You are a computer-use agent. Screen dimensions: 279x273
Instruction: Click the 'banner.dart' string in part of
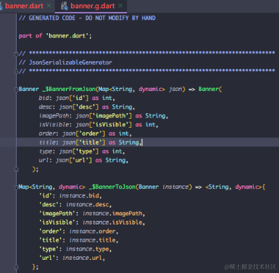coord(67,36)
